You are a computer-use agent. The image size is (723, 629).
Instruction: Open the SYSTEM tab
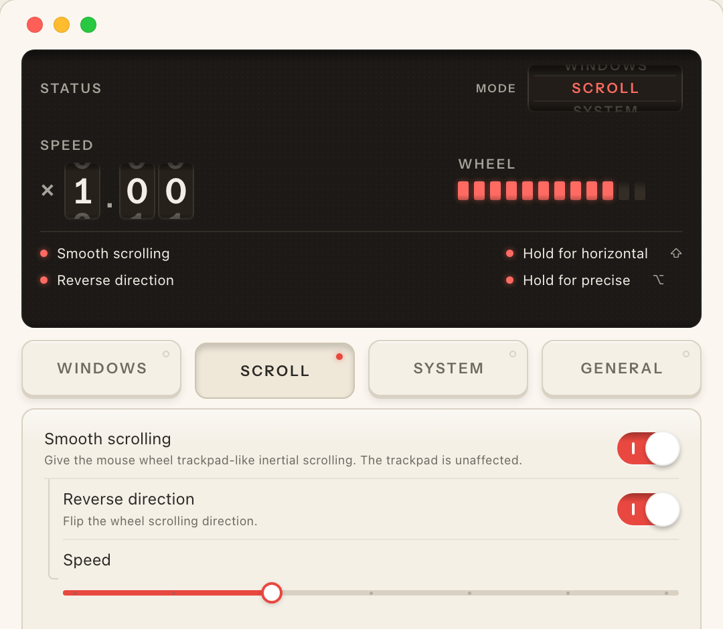(x=448, y=368)
